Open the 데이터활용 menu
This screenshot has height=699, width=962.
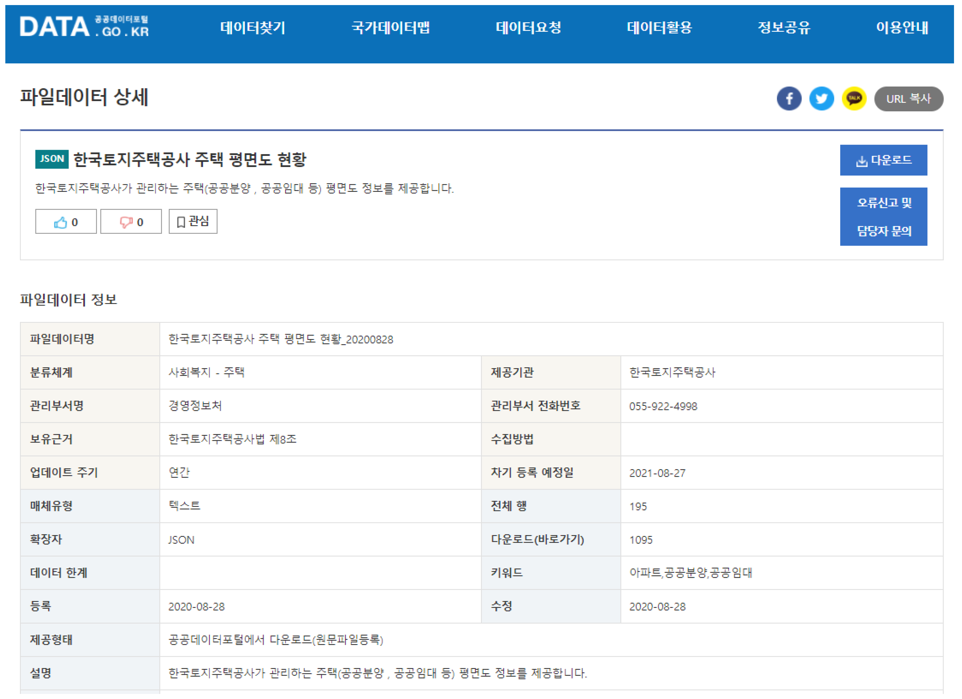pyautogui.click(x=659, y=28)
